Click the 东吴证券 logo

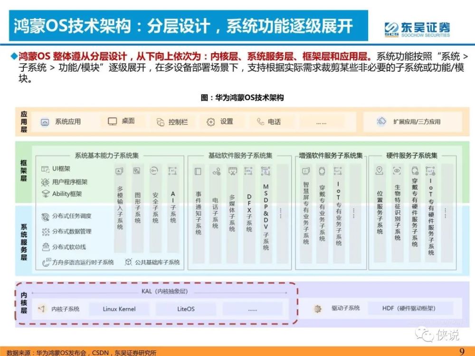417,29
